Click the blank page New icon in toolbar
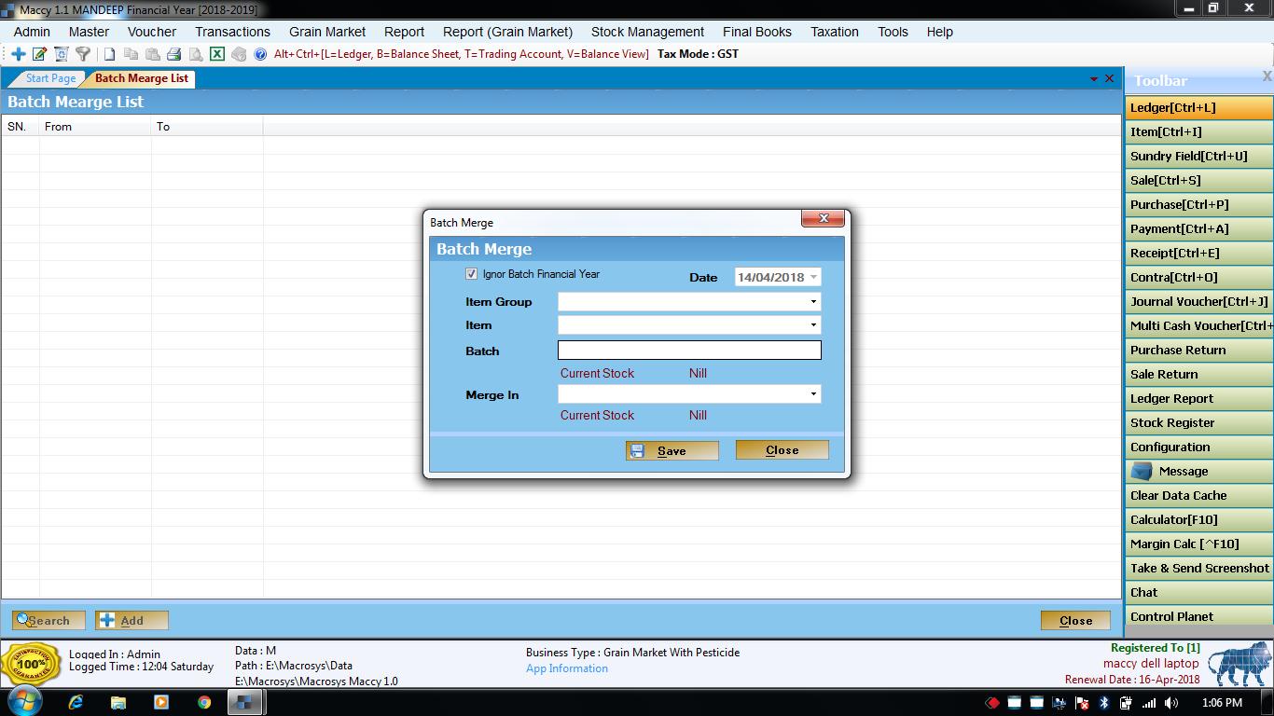The height and width of the screenshot is (716, 1274). 109,54
